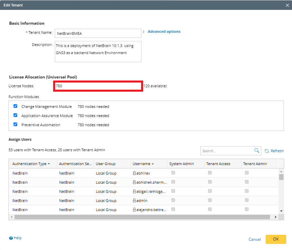Click the License Nodes input field

pyautogui.click(x=98, y=86)
